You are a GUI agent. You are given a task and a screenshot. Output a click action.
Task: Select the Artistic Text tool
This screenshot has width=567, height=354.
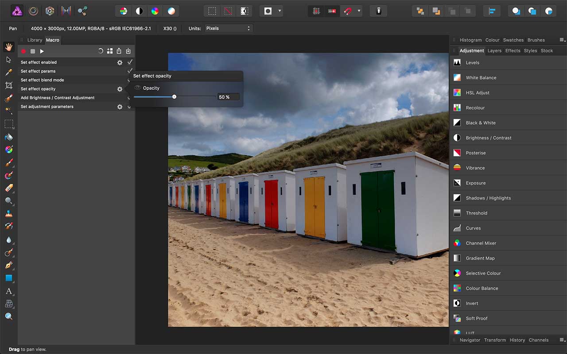8,291
